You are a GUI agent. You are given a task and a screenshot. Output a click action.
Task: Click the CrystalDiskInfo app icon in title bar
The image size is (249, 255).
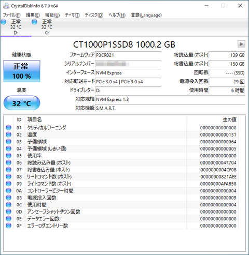(6, 6)
